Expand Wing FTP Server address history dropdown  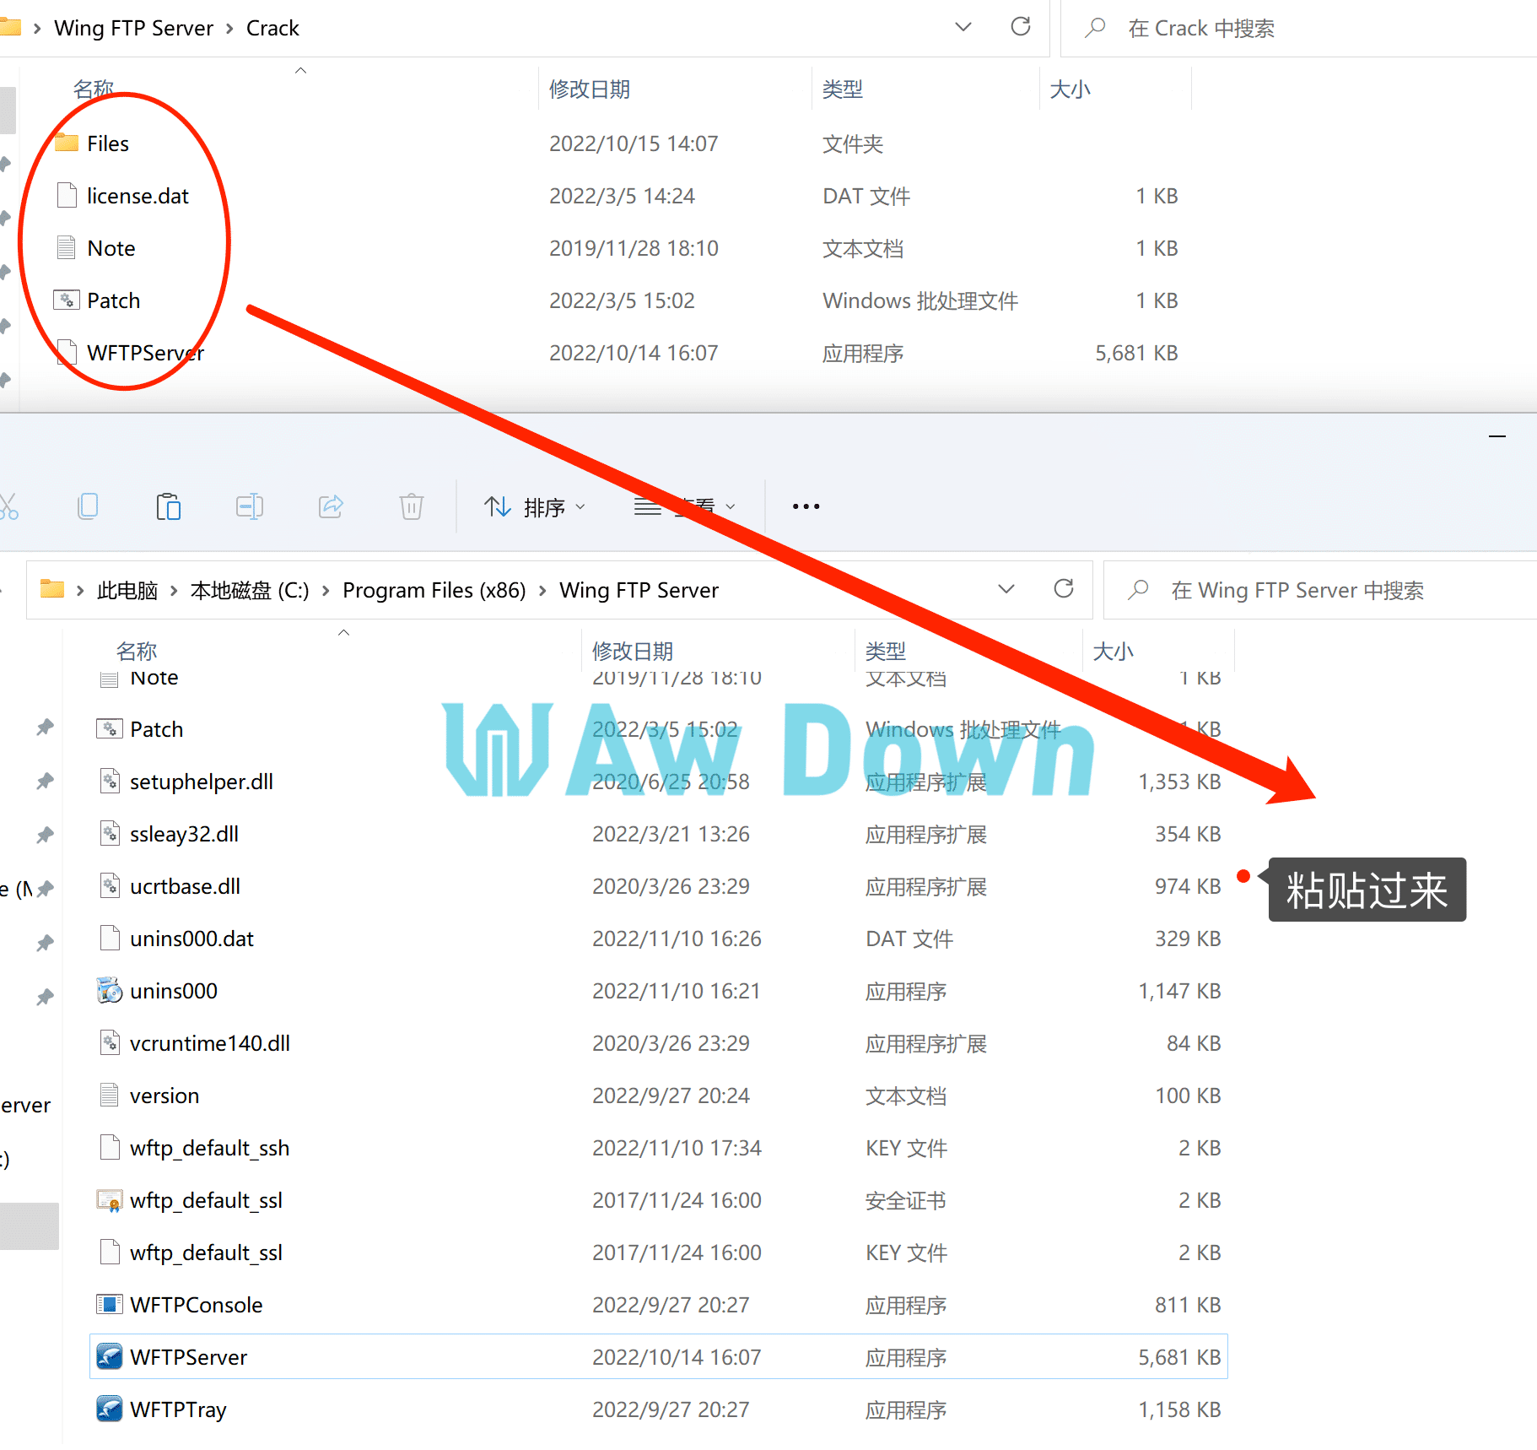[1006, 589]
